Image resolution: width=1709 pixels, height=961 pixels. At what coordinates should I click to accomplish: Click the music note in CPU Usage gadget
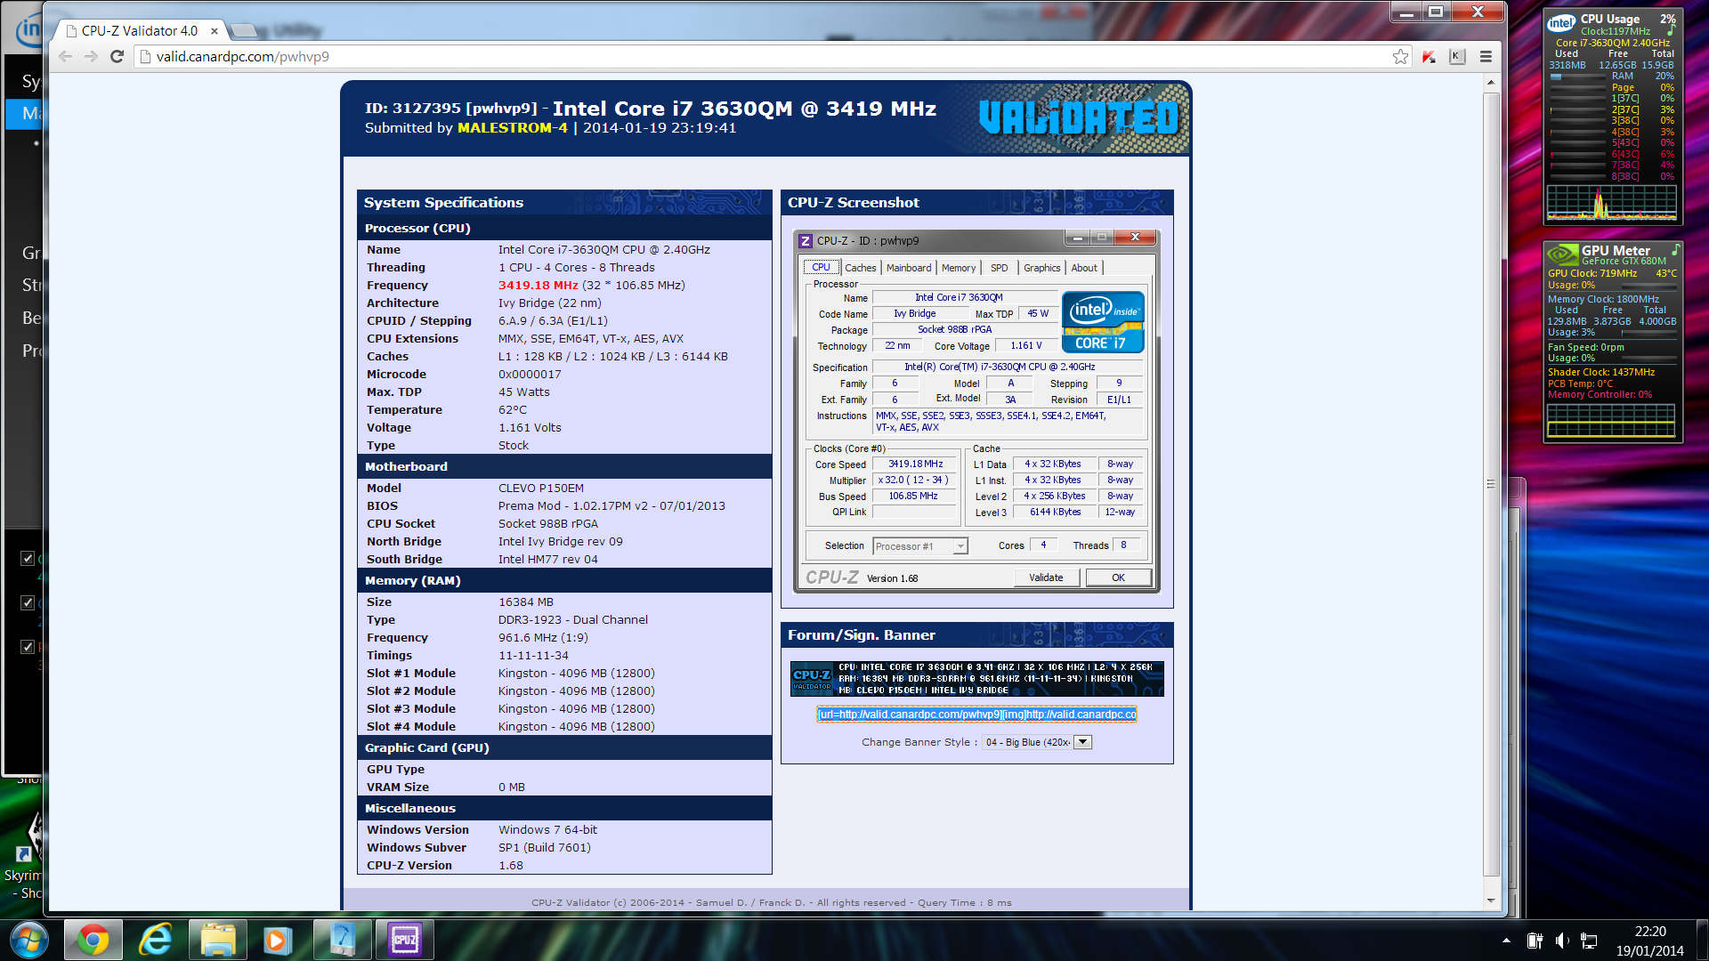tap(1671, 30)
